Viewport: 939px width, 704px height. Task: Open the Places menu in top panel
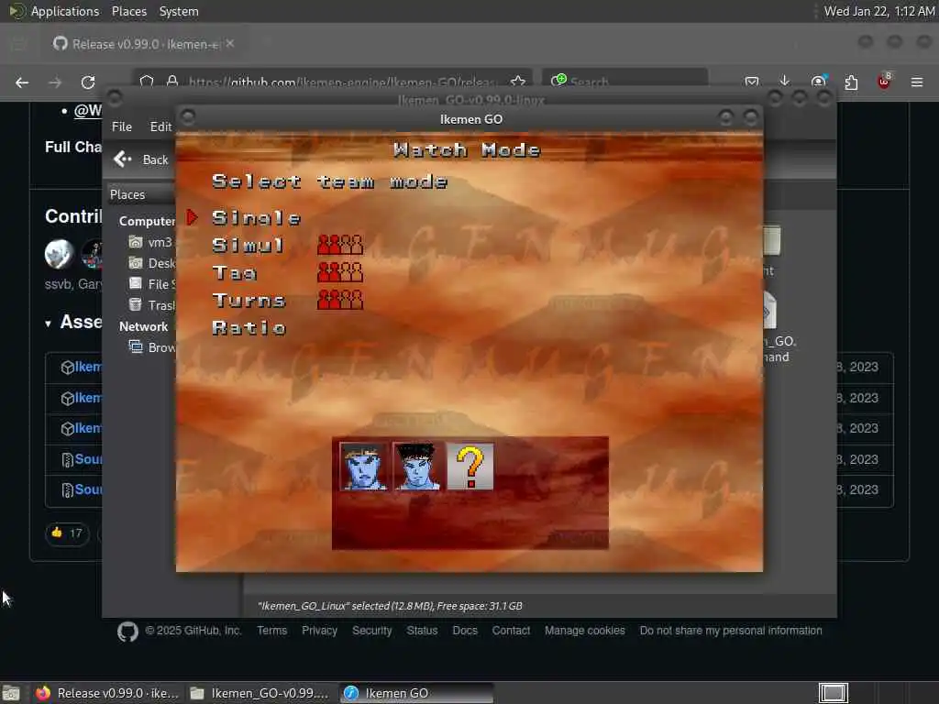tap(128, 11)
